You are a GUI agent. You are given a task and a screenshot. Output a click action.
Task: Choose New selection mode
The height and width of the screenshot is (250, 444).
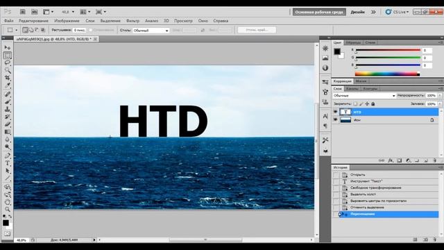pos(25,30)
